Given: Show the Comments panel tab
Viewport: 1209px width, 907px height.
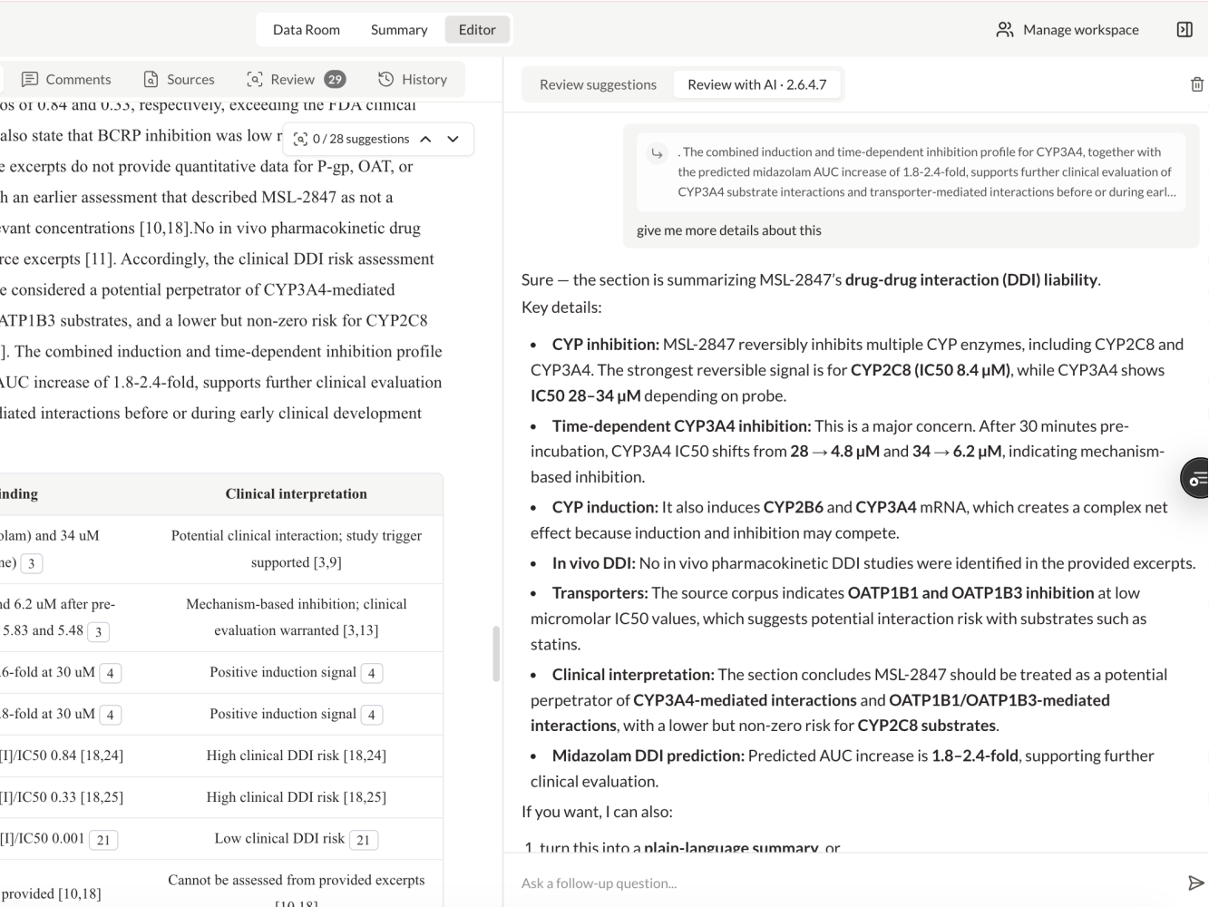Looking at the screenshot, I should (x=66, y=79).
